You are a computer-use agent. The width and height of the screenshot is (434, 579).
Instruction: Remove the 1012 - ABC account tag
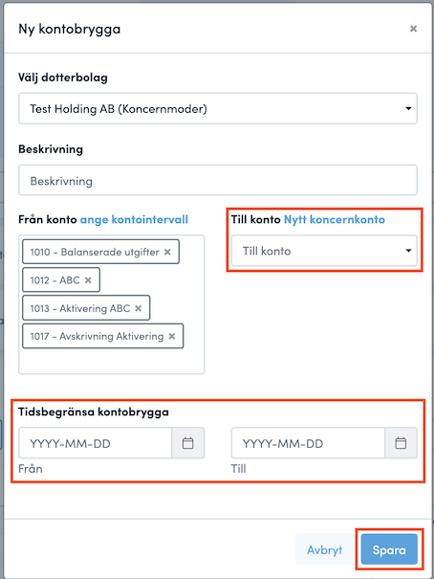[x=88, y=280]
